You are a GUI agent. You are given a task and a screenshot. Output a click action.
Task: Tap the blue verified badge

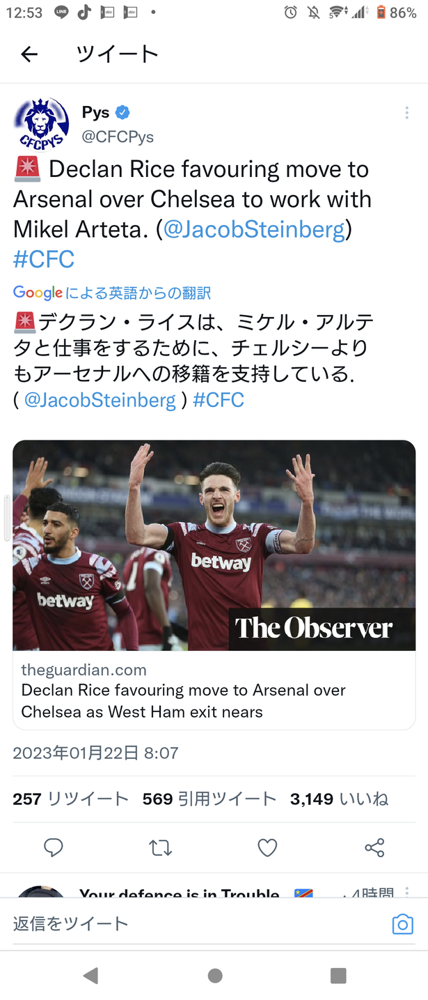122,112
